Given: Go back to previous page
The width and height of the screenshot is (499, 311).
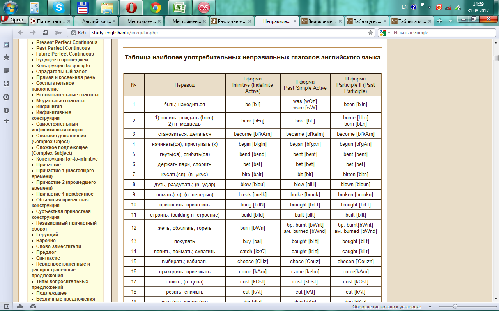Looking at the screenshot, I should click(x=21, y=33).
